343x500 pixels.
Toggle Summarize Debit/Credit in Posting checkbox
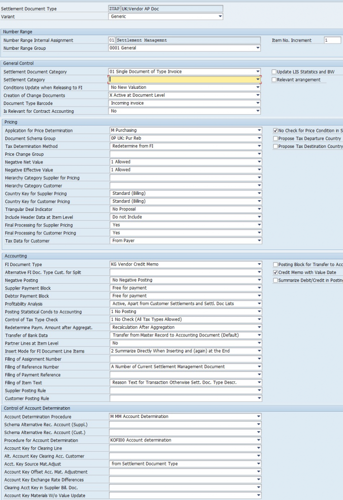tap(276, 280)
